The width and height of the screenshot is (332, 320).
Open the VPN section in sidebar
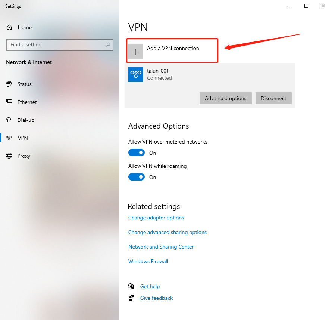(x=23, y=138)
